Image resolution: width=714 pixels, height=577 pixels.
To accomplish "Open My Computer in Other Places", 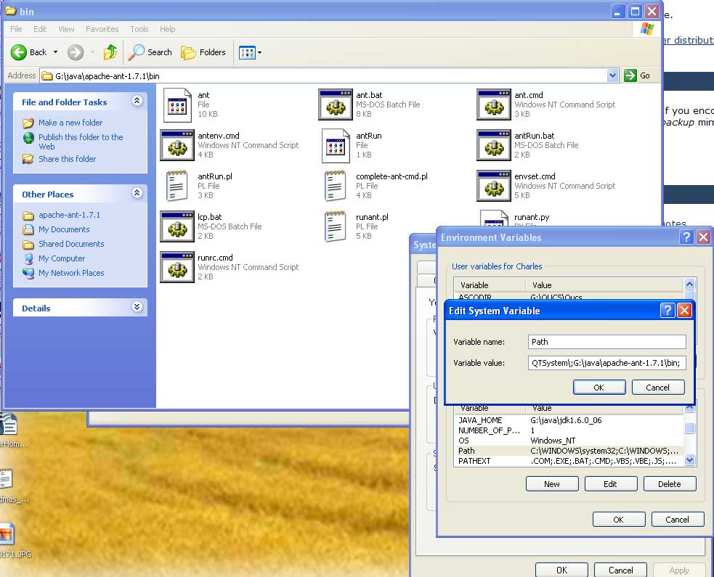I will pos(62,258).
